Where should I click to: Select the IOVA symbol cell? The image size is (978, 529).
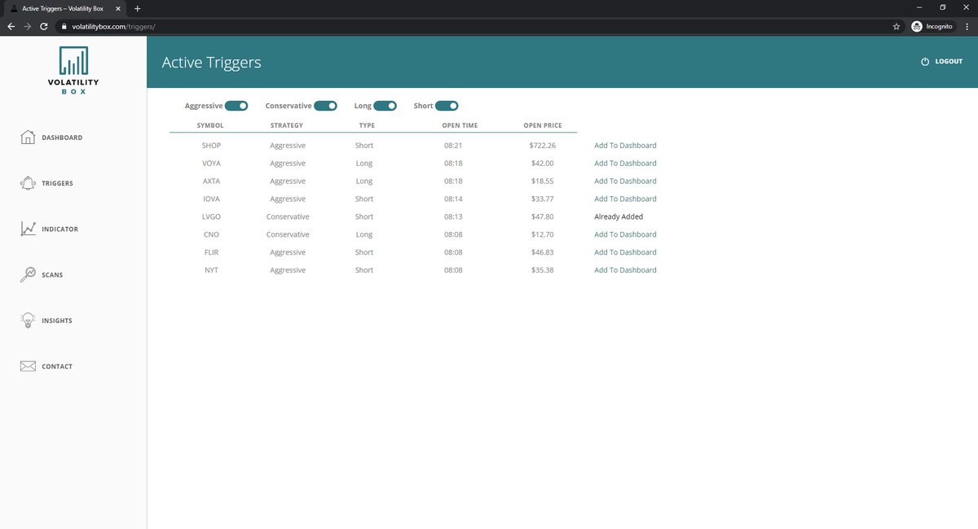(211, 199)
